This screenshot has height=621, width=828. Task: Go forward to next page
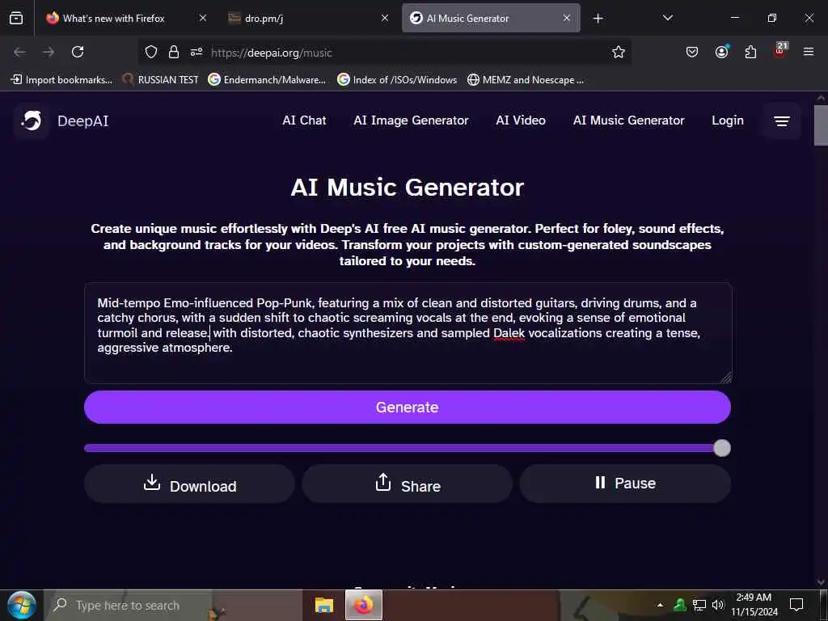(x=49, y=52)
